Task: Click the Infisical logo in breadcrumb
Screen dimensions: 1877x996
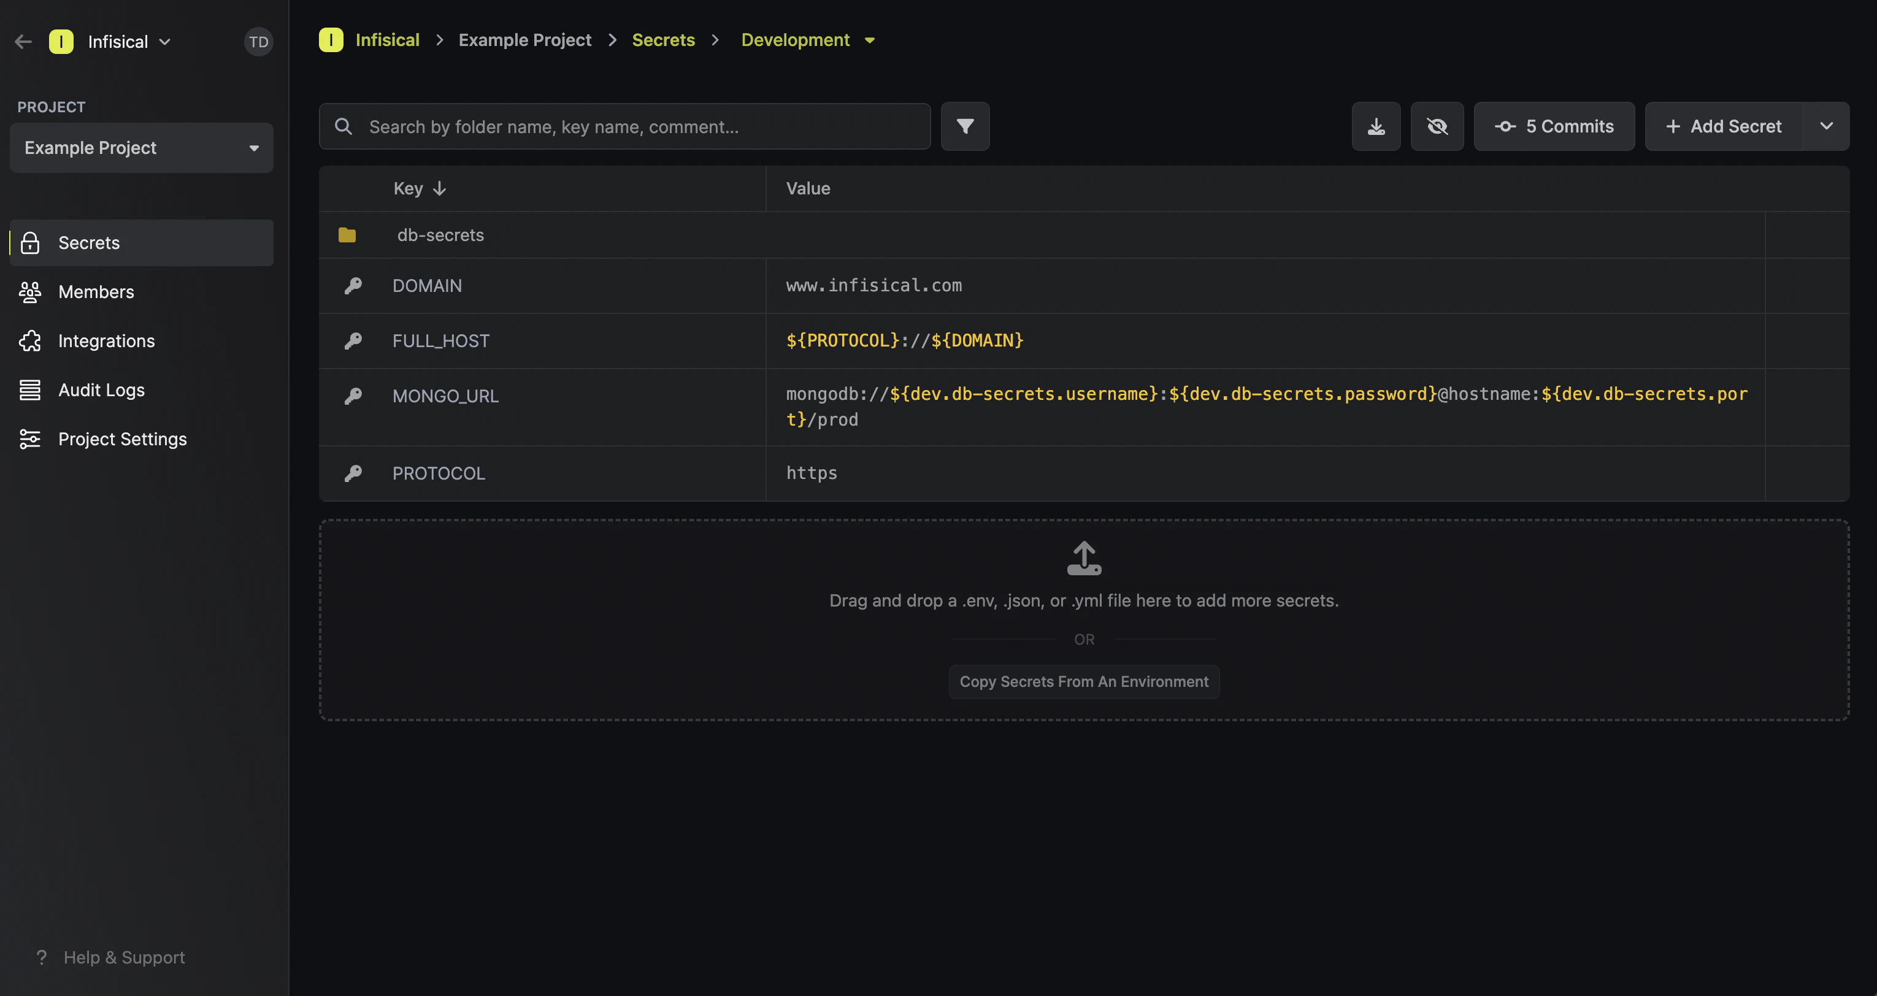Action: pos(331,40)
